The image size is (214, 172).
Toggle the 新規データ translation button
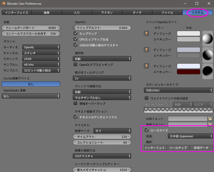tap(201, 148)
